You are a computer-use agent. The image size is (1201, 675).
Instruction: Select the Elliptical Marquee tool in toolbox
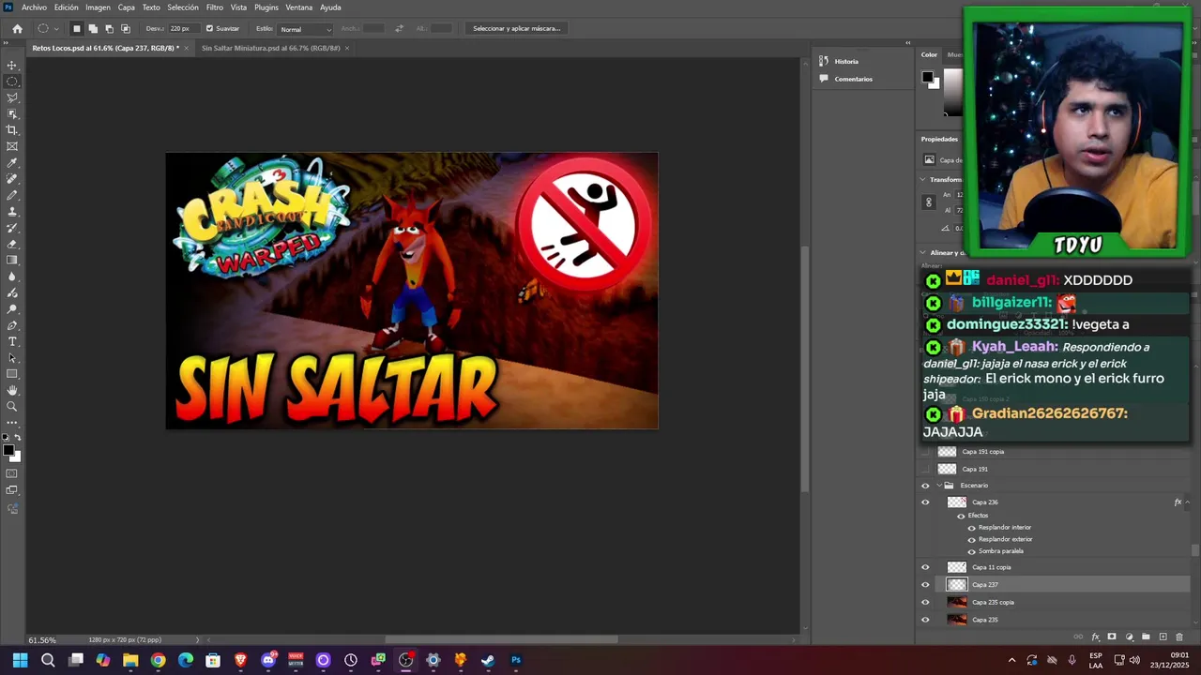(x=12, y=82)
